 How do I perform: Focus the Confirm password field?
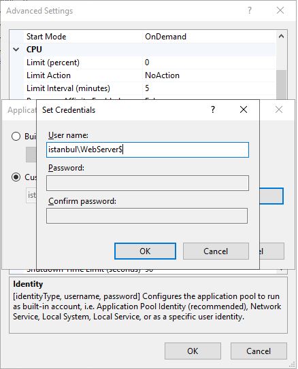point(147,215)
